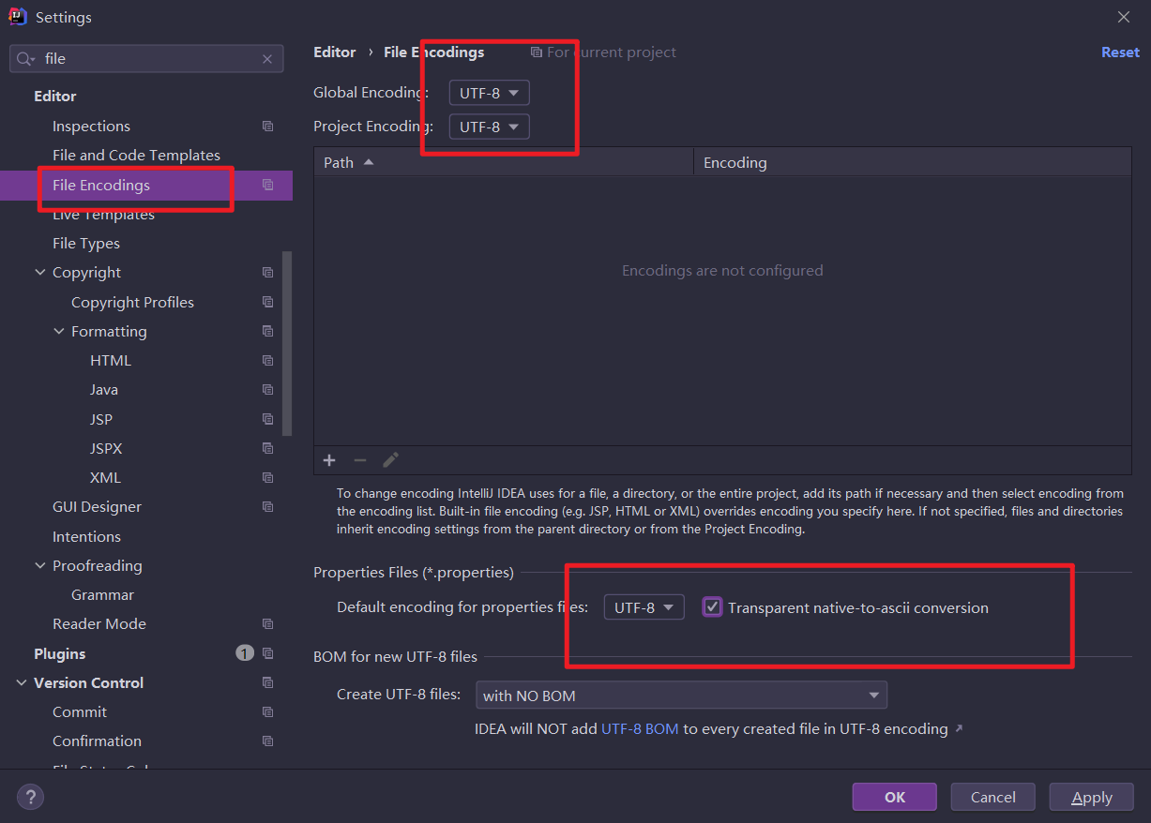Toggle Transparent native-to-ascii conversion checkbox
The height and width of the screenshot is (823, 1151).
(713, 607)
